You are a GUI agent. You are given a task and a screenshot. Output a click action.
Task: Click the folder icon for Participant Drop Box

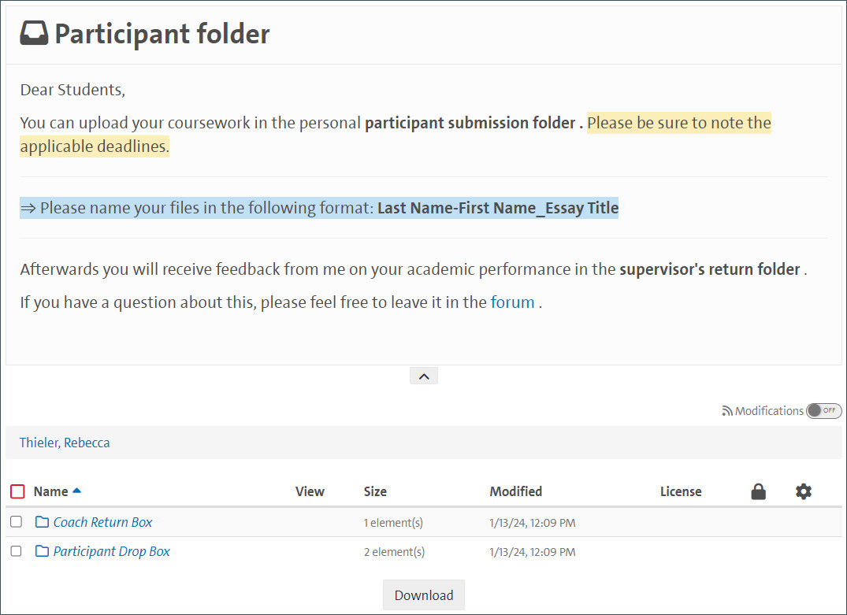coord(43,551)
